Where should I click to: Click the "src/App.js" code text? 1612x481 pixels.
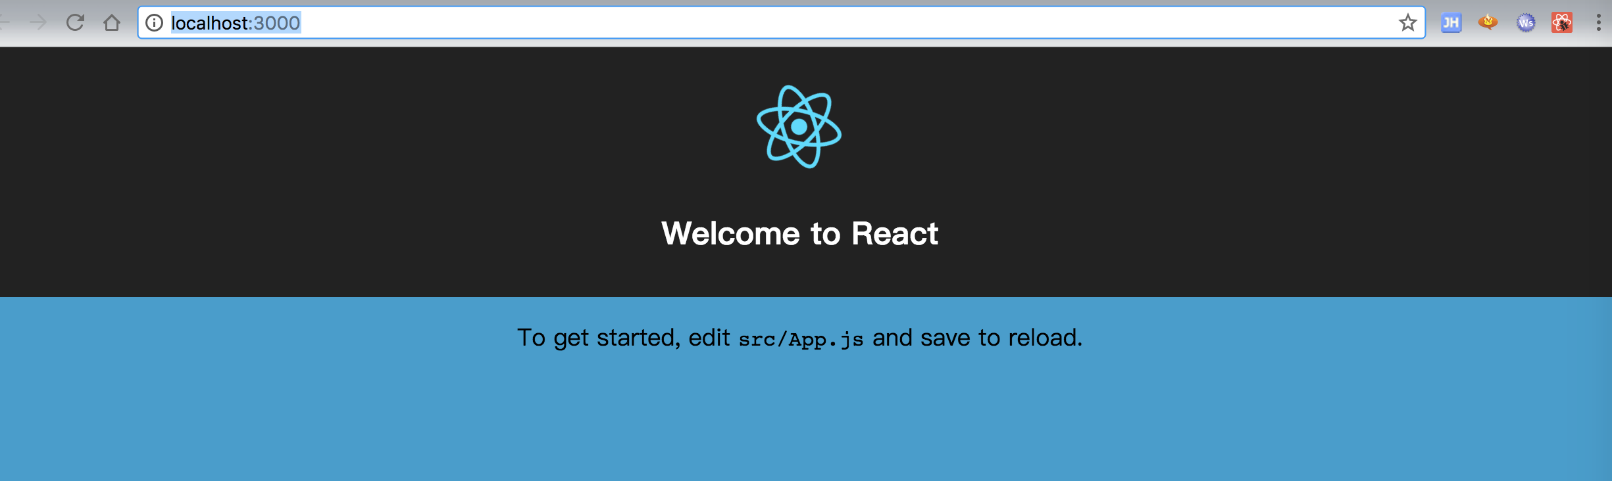click(x=801, y=339)
